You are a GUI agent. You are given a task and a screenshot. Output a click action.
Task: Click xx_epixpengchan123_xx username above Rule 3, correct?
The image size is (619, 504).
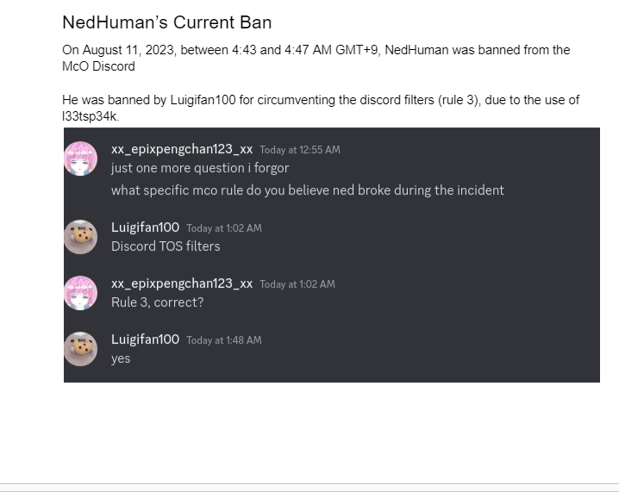[x=182, y=283]
